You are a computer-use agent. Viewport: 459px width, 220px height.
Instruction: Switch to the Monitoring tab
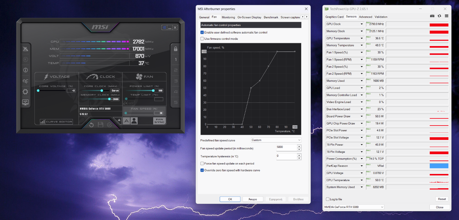pyautogui.click(x=228, y=17)
